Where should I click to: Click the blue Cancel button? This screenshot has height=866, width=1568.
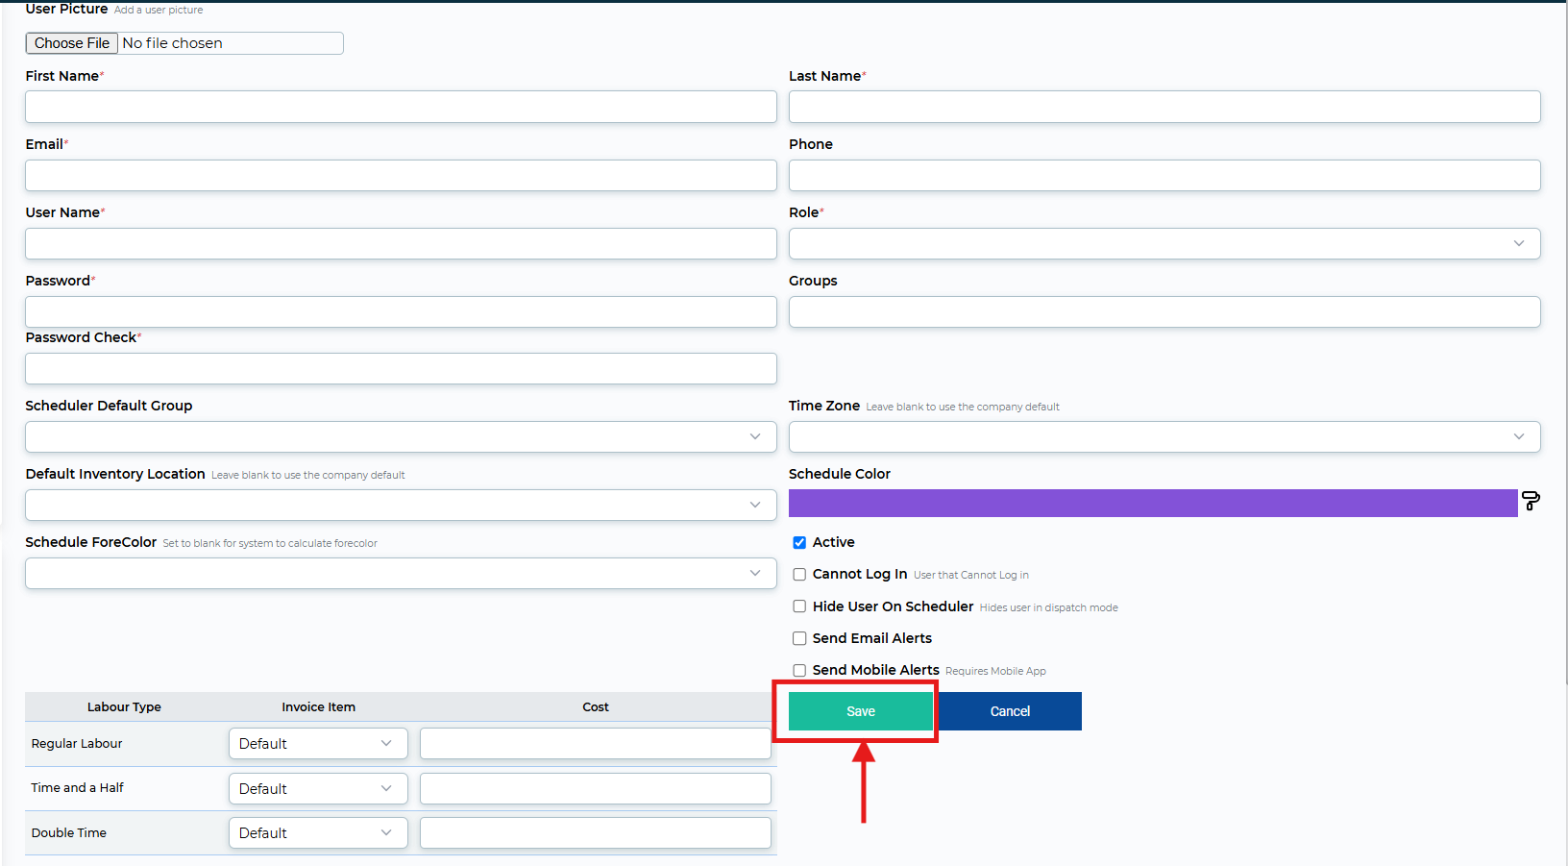(x=1010, y=711)
